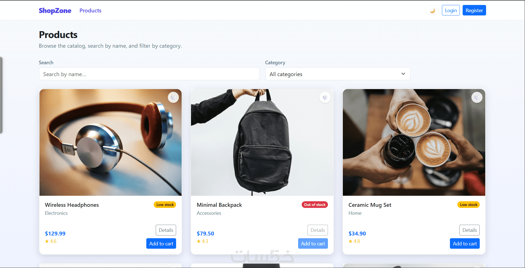This screenshot has height=268, width=525.
Task: Click the ShopZone logo
Action: click(55, 10)
